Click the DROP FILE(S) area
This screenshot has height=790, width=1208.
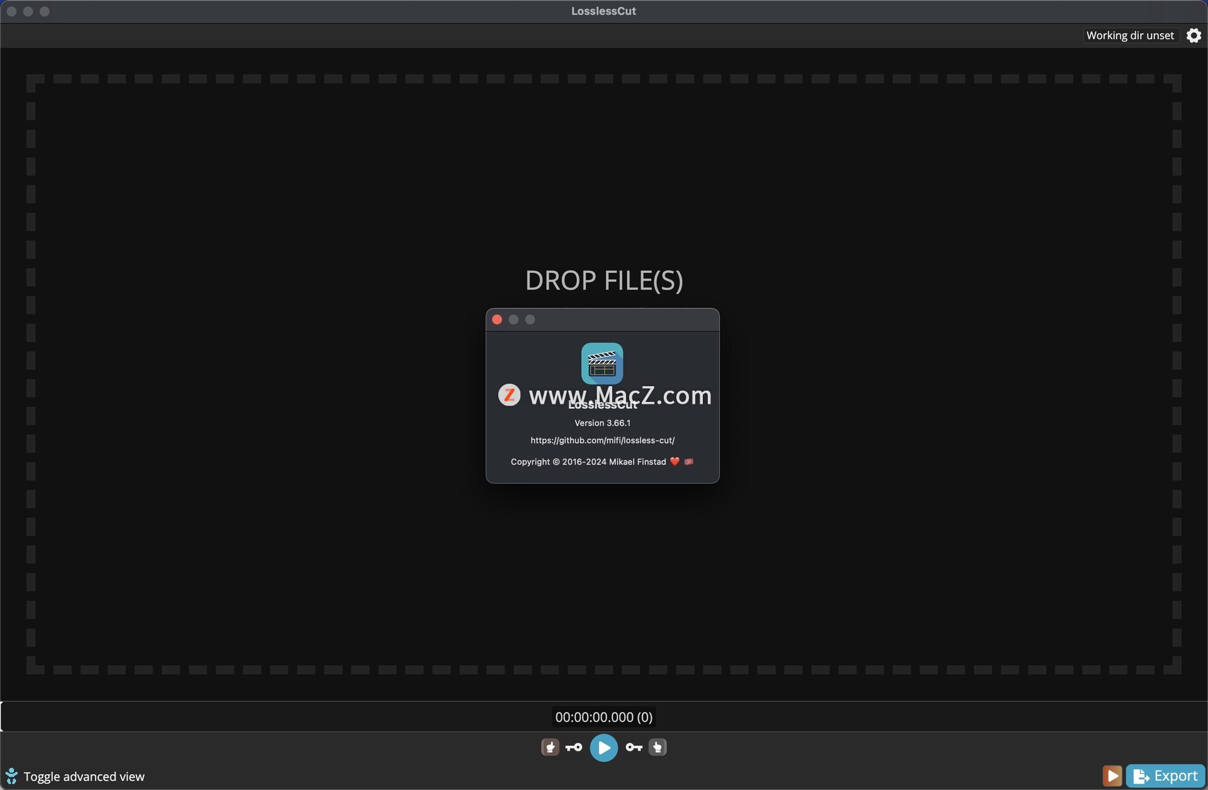[603, 281]
